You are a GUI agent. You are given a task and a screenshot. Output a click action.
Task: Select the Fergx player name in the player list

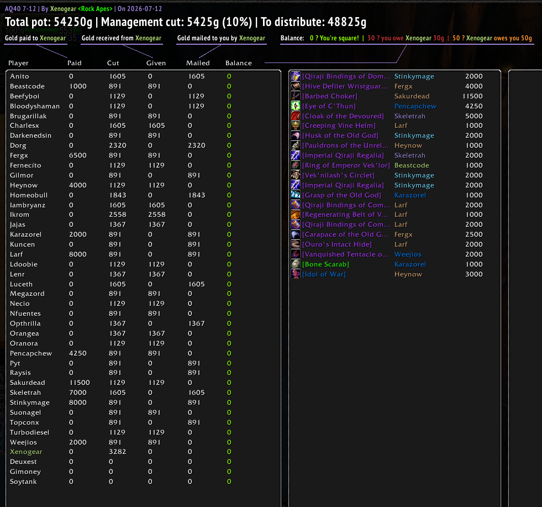pos(19,155)
